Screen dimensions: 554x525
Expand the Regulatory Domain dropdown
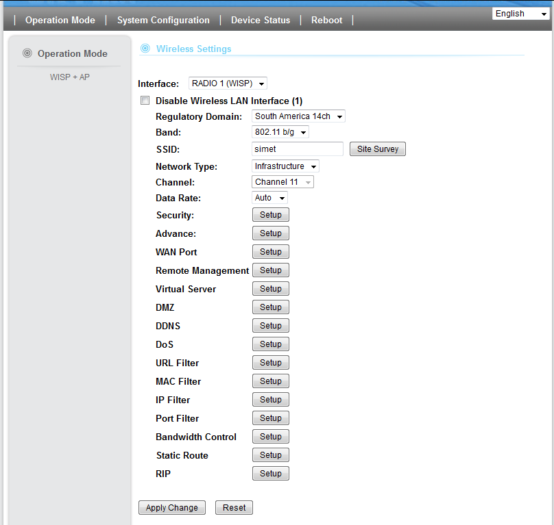coord(298,116)
